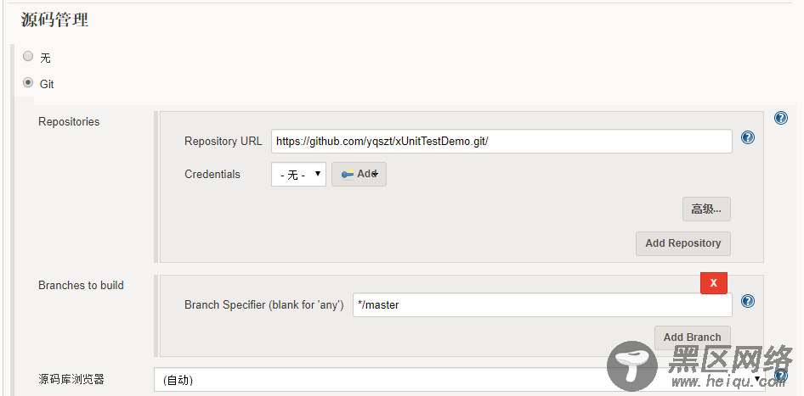Click the 无 label next to radio button
This screenshot has height=396, width=804.
coord(45,58)
